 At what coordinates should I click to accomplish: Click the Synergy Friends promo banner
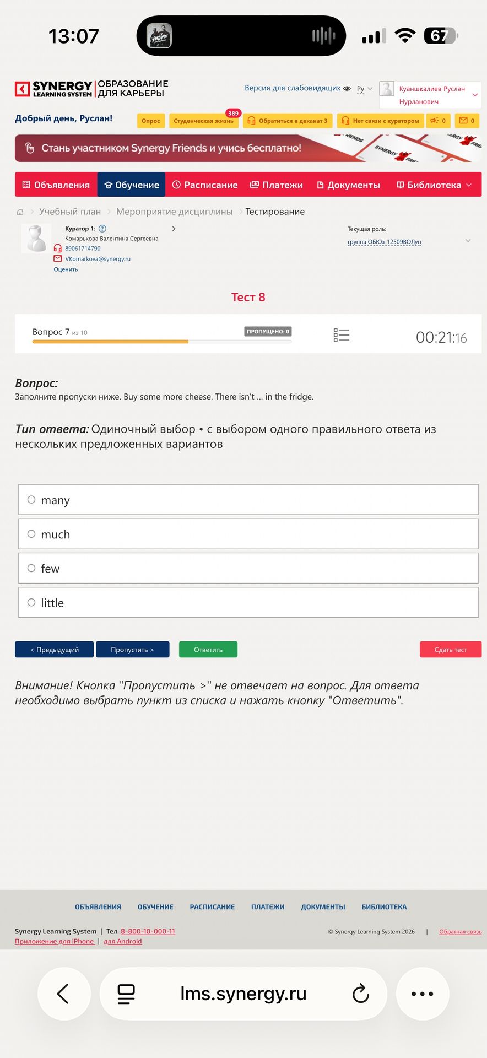tap(248, 148)
